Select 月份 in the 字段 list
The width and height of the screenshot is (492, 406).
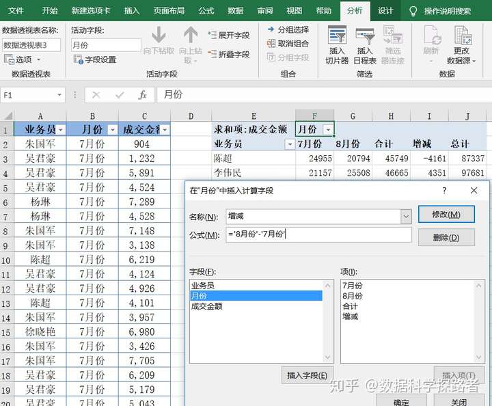pyautogui.click(x=256, y=295)
